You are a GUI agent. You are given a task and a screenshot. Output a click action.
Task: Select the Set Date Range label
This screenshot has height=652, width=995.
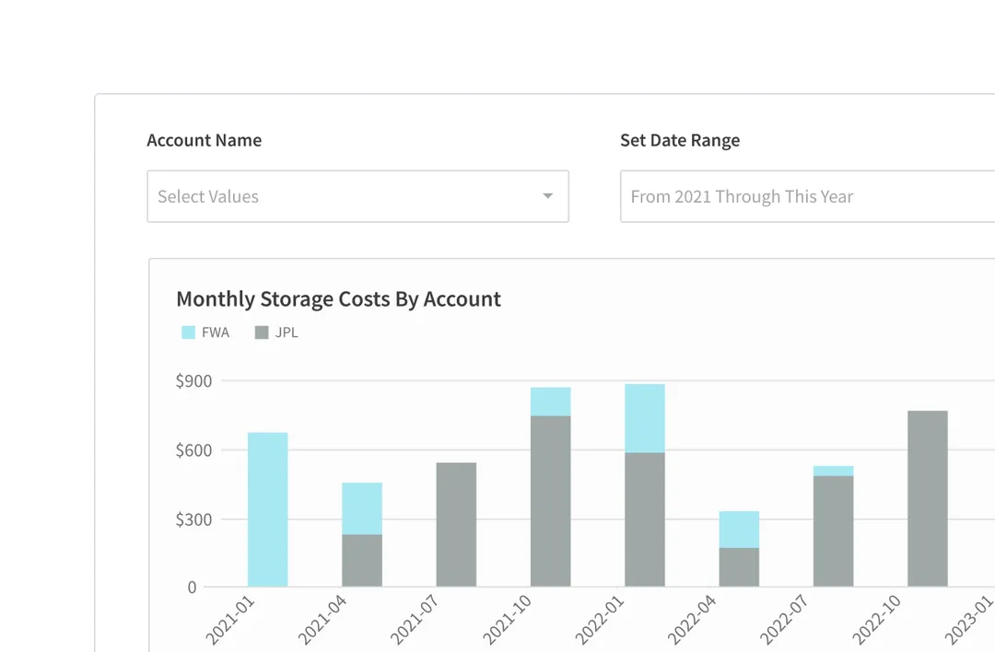pos(681,140)
